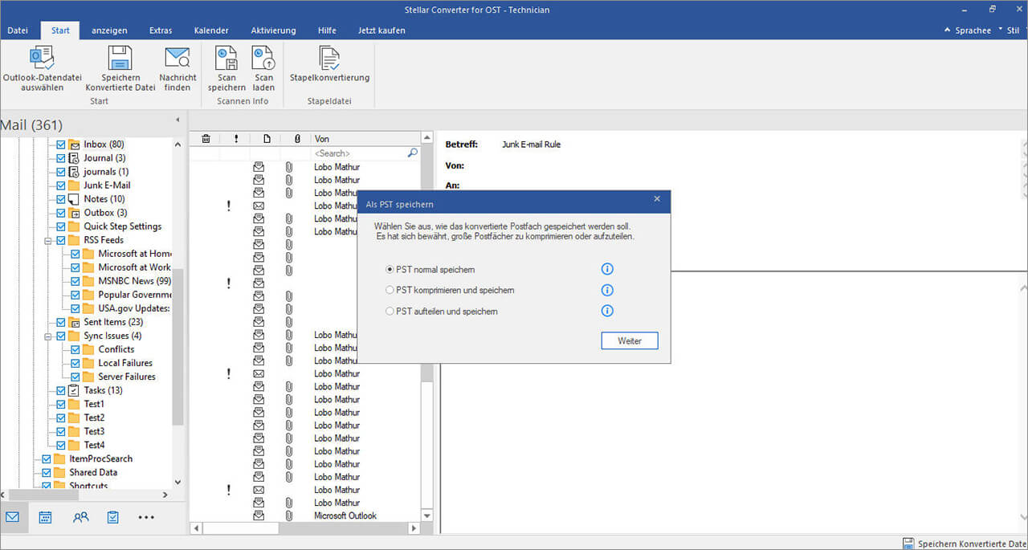Switch to Tasks view icon in the bottom bar
1028x550 pixels.
click(x=113, y=517)
